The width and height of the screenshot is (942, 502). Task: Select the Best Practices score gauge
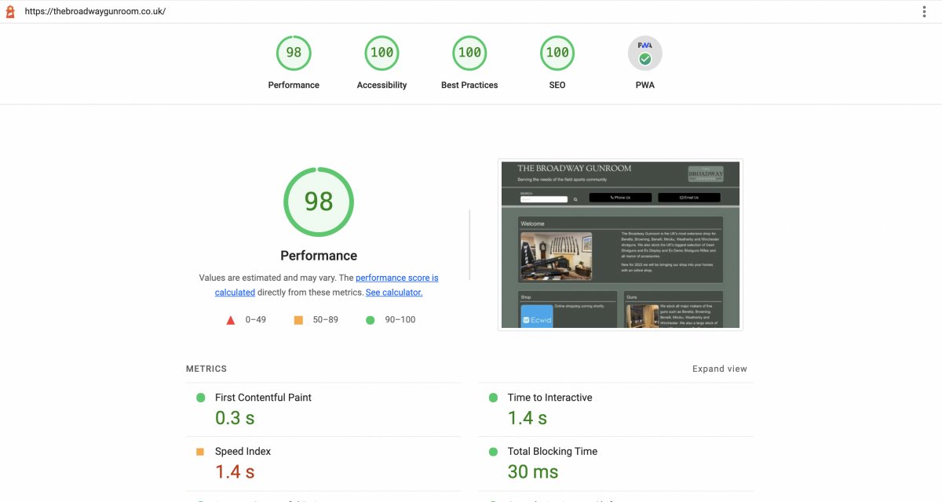click(x=469, y=53)
